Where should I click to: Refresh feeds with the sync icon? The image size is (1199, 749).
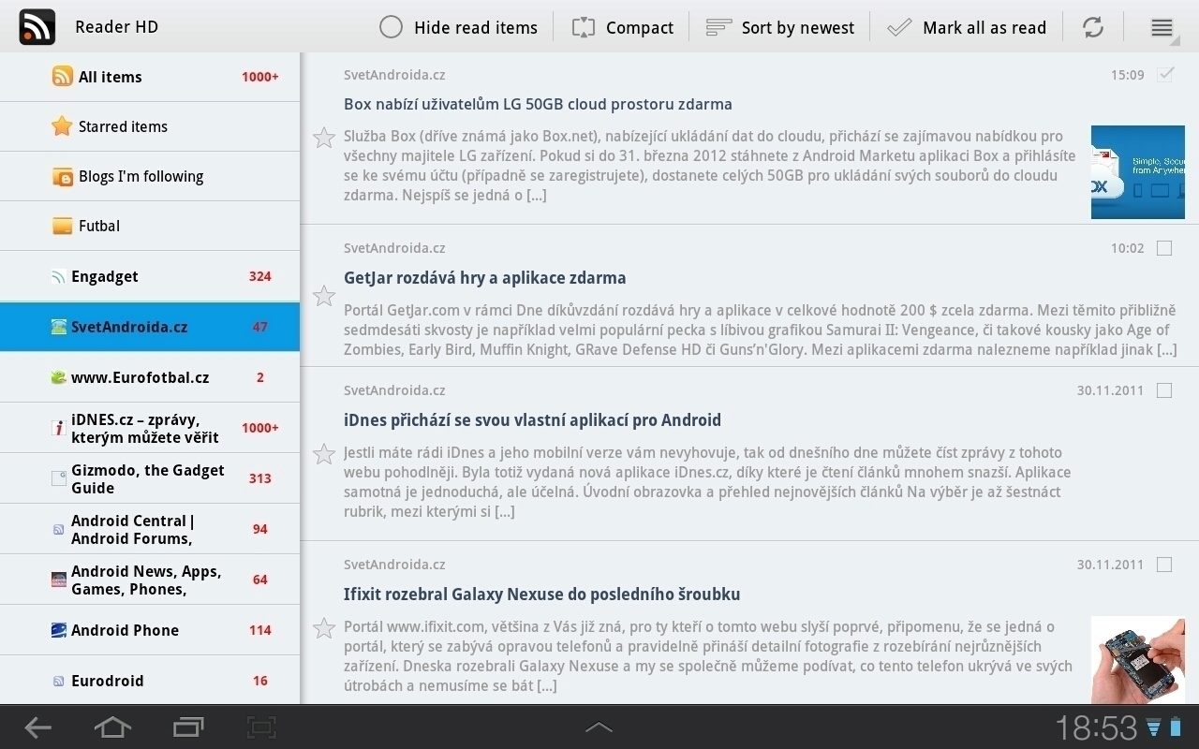1093,27
